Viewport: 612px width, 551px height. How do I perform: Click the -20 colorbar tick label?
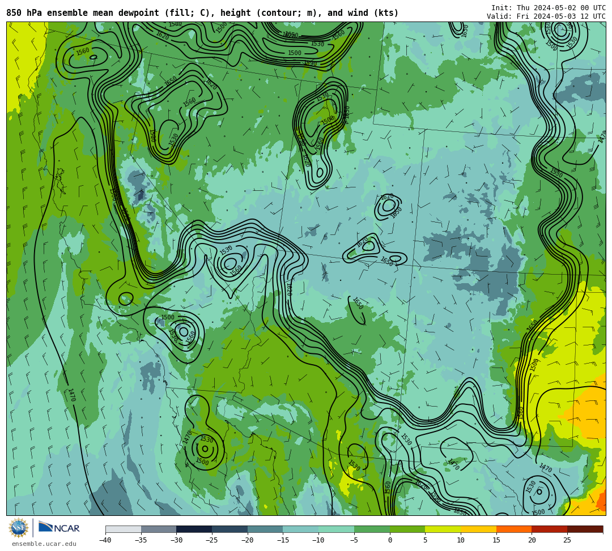(247, 540)
